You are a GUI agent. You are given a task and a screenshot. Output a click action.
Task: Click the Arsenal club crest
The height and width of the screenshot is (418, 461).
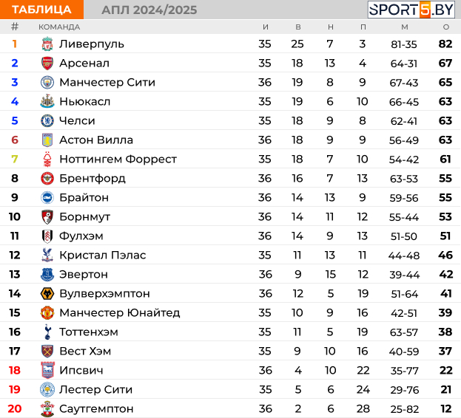coord(47,64)
